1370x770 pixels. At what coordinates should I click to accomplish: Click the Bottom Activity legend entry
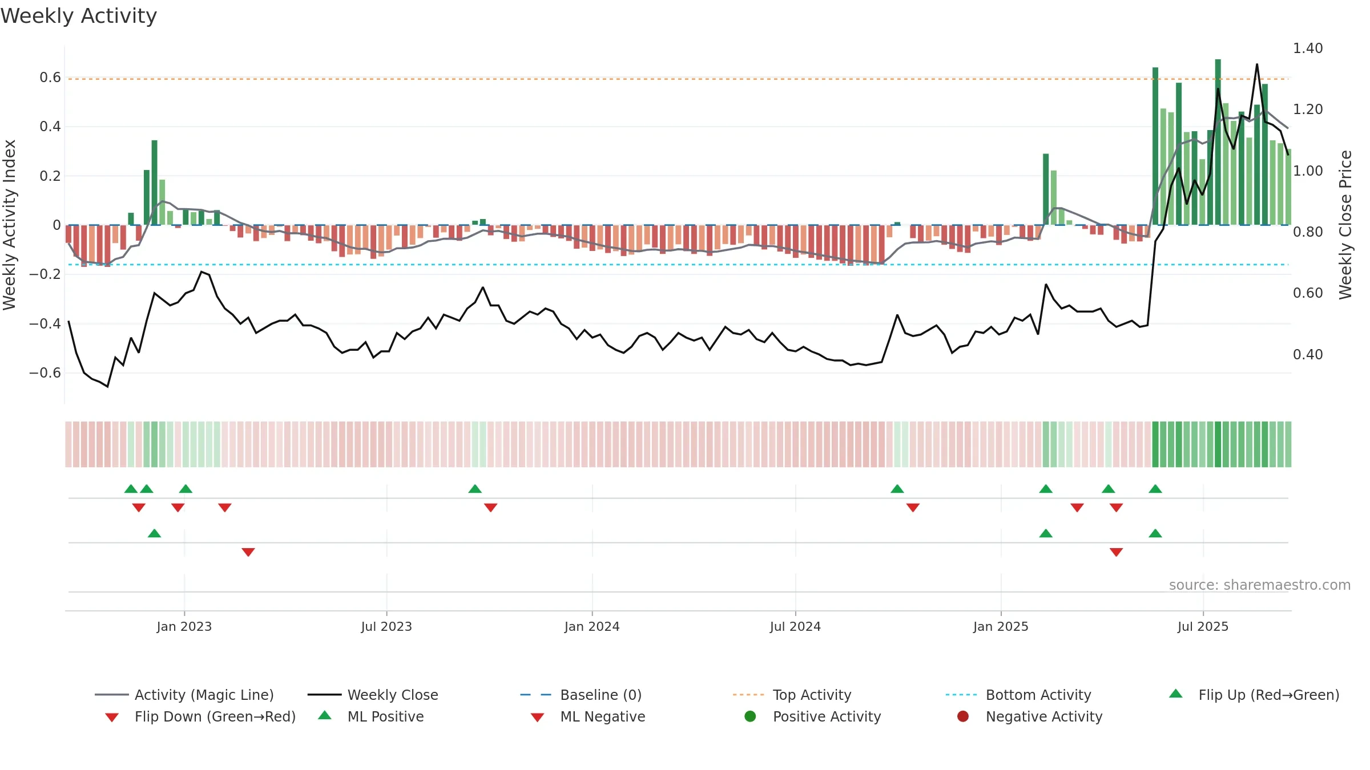point(1018,695)
